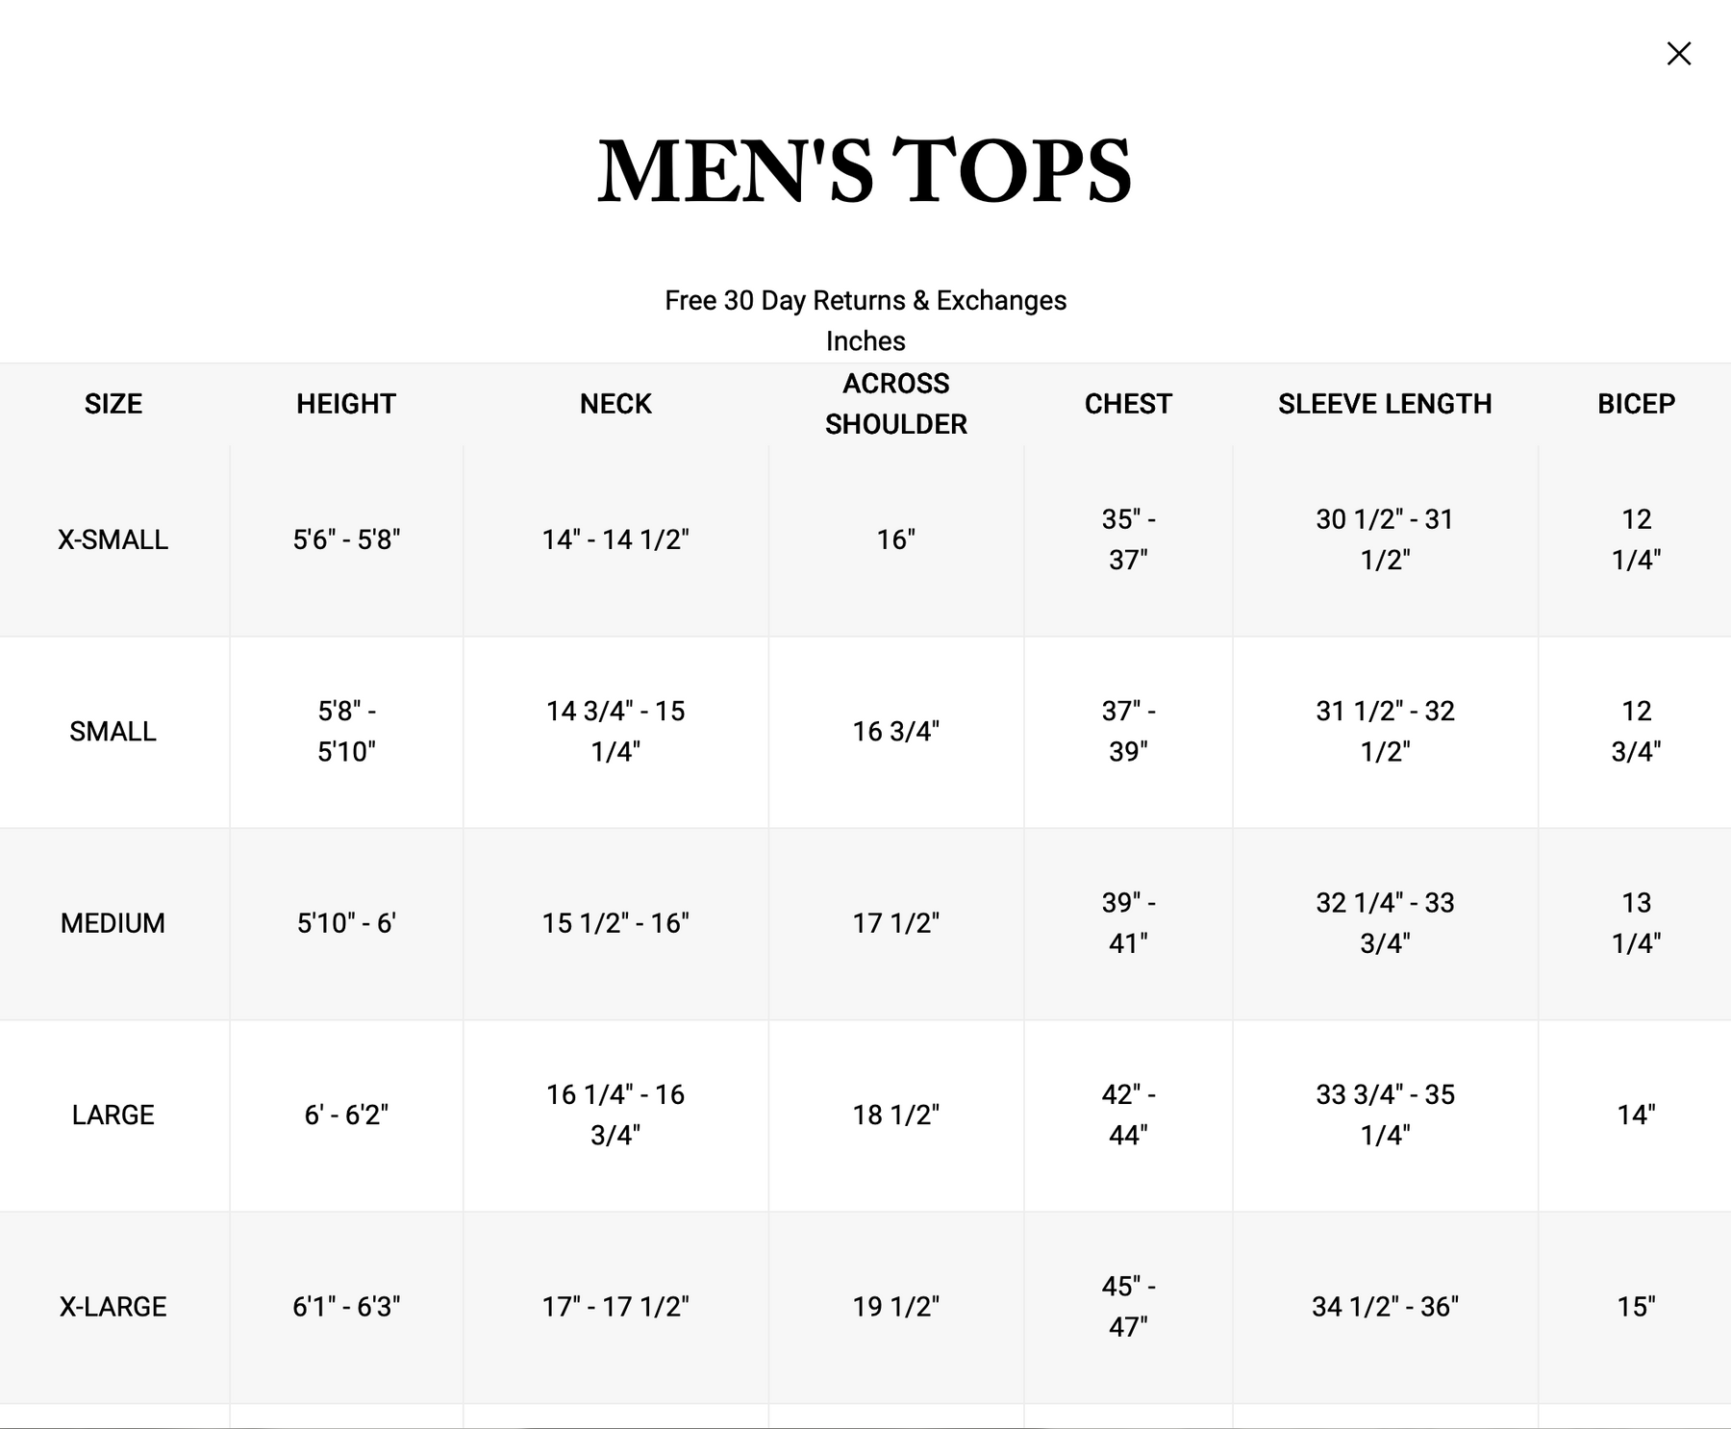The image size is (1731, 1429).
Task: Click the Inches unit label
Action: [865, 341]
